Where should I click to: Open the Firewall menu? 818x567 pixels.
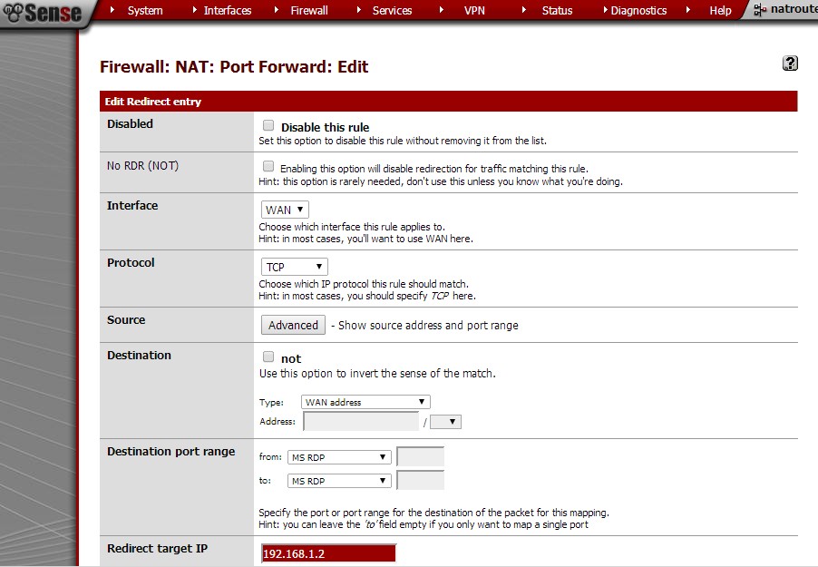[308, 11]
